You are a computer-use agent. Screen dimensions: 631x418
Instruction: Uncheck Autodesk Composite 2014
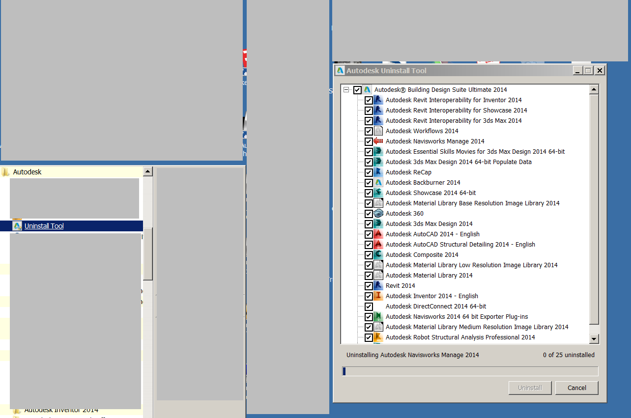(x=369, y=254)
